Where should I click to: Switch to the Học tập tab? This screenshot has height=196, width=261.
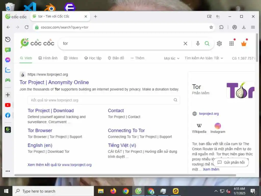point(93,58)
